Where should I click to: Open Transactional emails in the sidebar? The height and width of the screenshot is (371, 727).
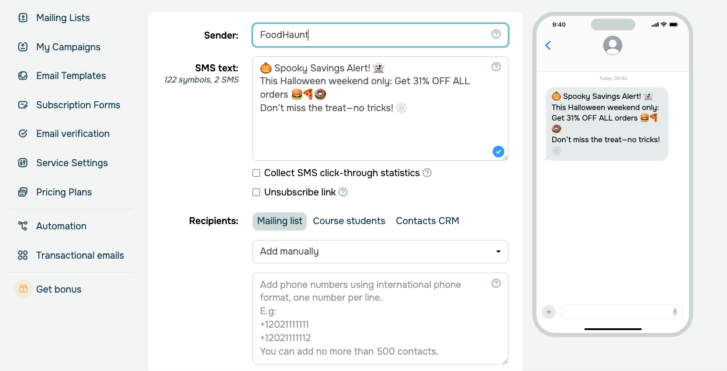pyautogui.click(x=79, y=255)
